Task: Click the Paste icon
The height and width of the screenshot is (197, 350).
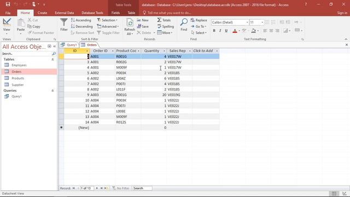Action: pyautogui.click(x=21, y=23)
